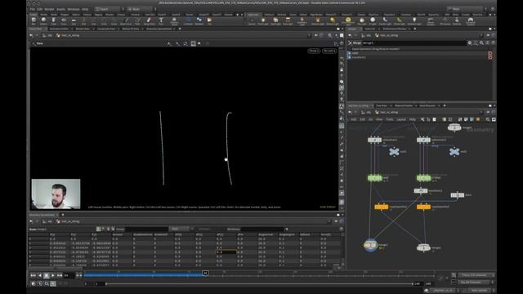This screenshot has width=523, height=294.
Task: Open the Build desktop dropdown
Action: click(108, 9)
